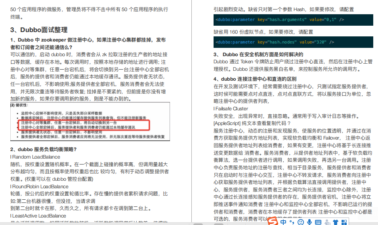Image resolution: width=378 pixels, height=225 pixels.
Task: Click the bullet "注册中心对等集群，任意一台宕掉后"
Action: coord(69,123)
